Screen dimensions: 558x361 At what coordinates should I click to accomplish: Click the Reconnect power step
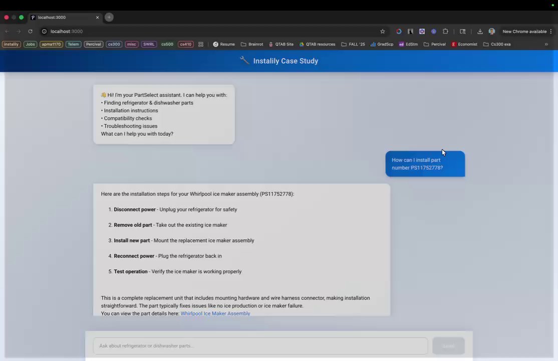coord(168,256)
